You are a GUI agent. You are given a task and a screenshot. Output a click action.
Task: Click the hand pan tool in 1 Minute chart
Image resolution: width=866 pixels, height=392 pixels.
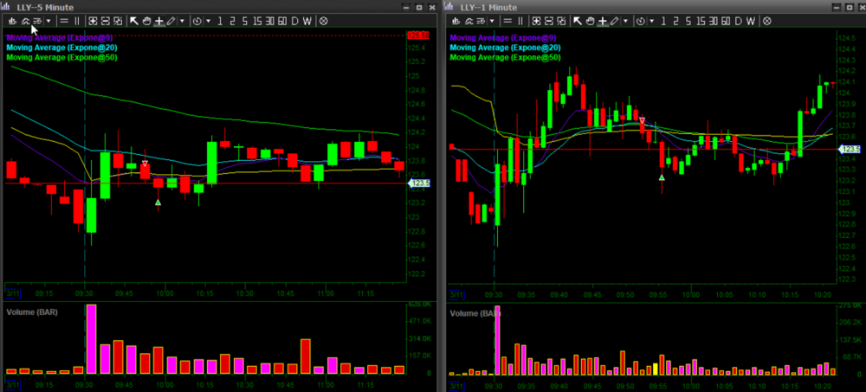(591, 20)
